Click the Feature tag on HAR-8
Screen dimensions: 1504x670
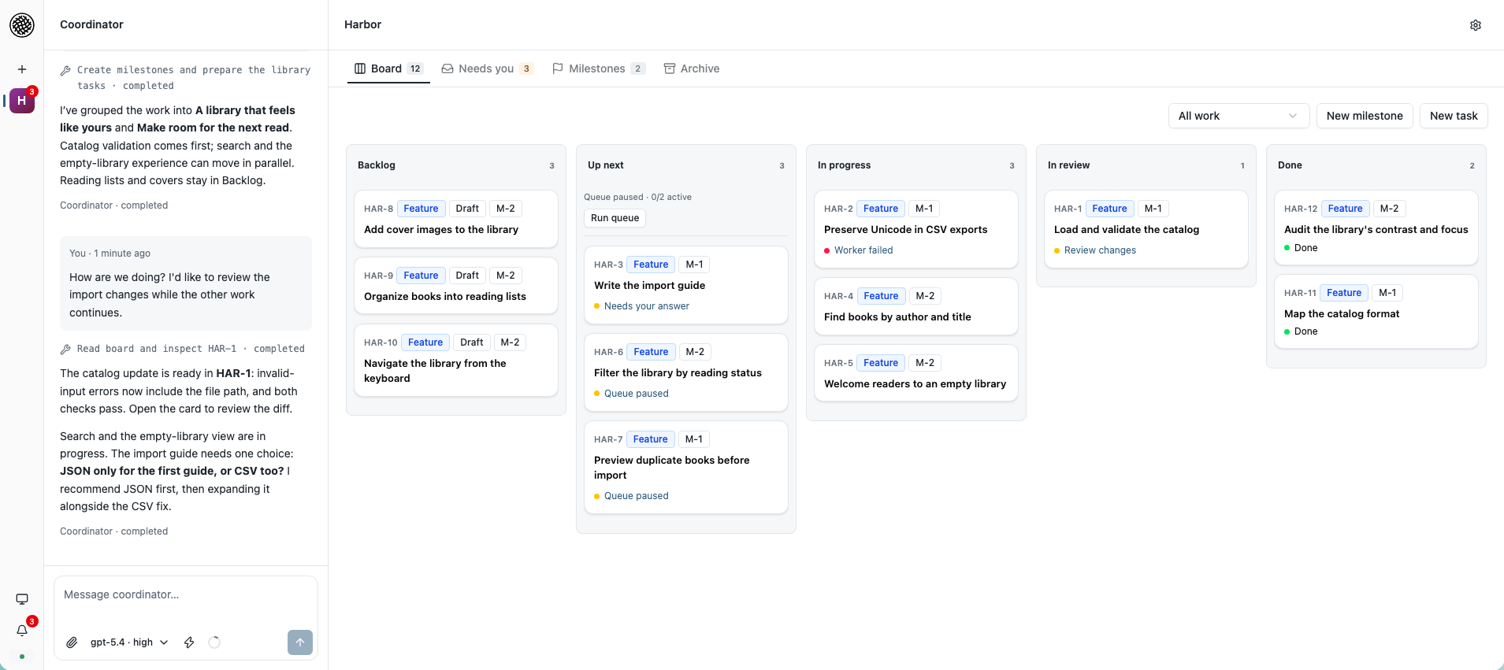[x=421, y=209]
